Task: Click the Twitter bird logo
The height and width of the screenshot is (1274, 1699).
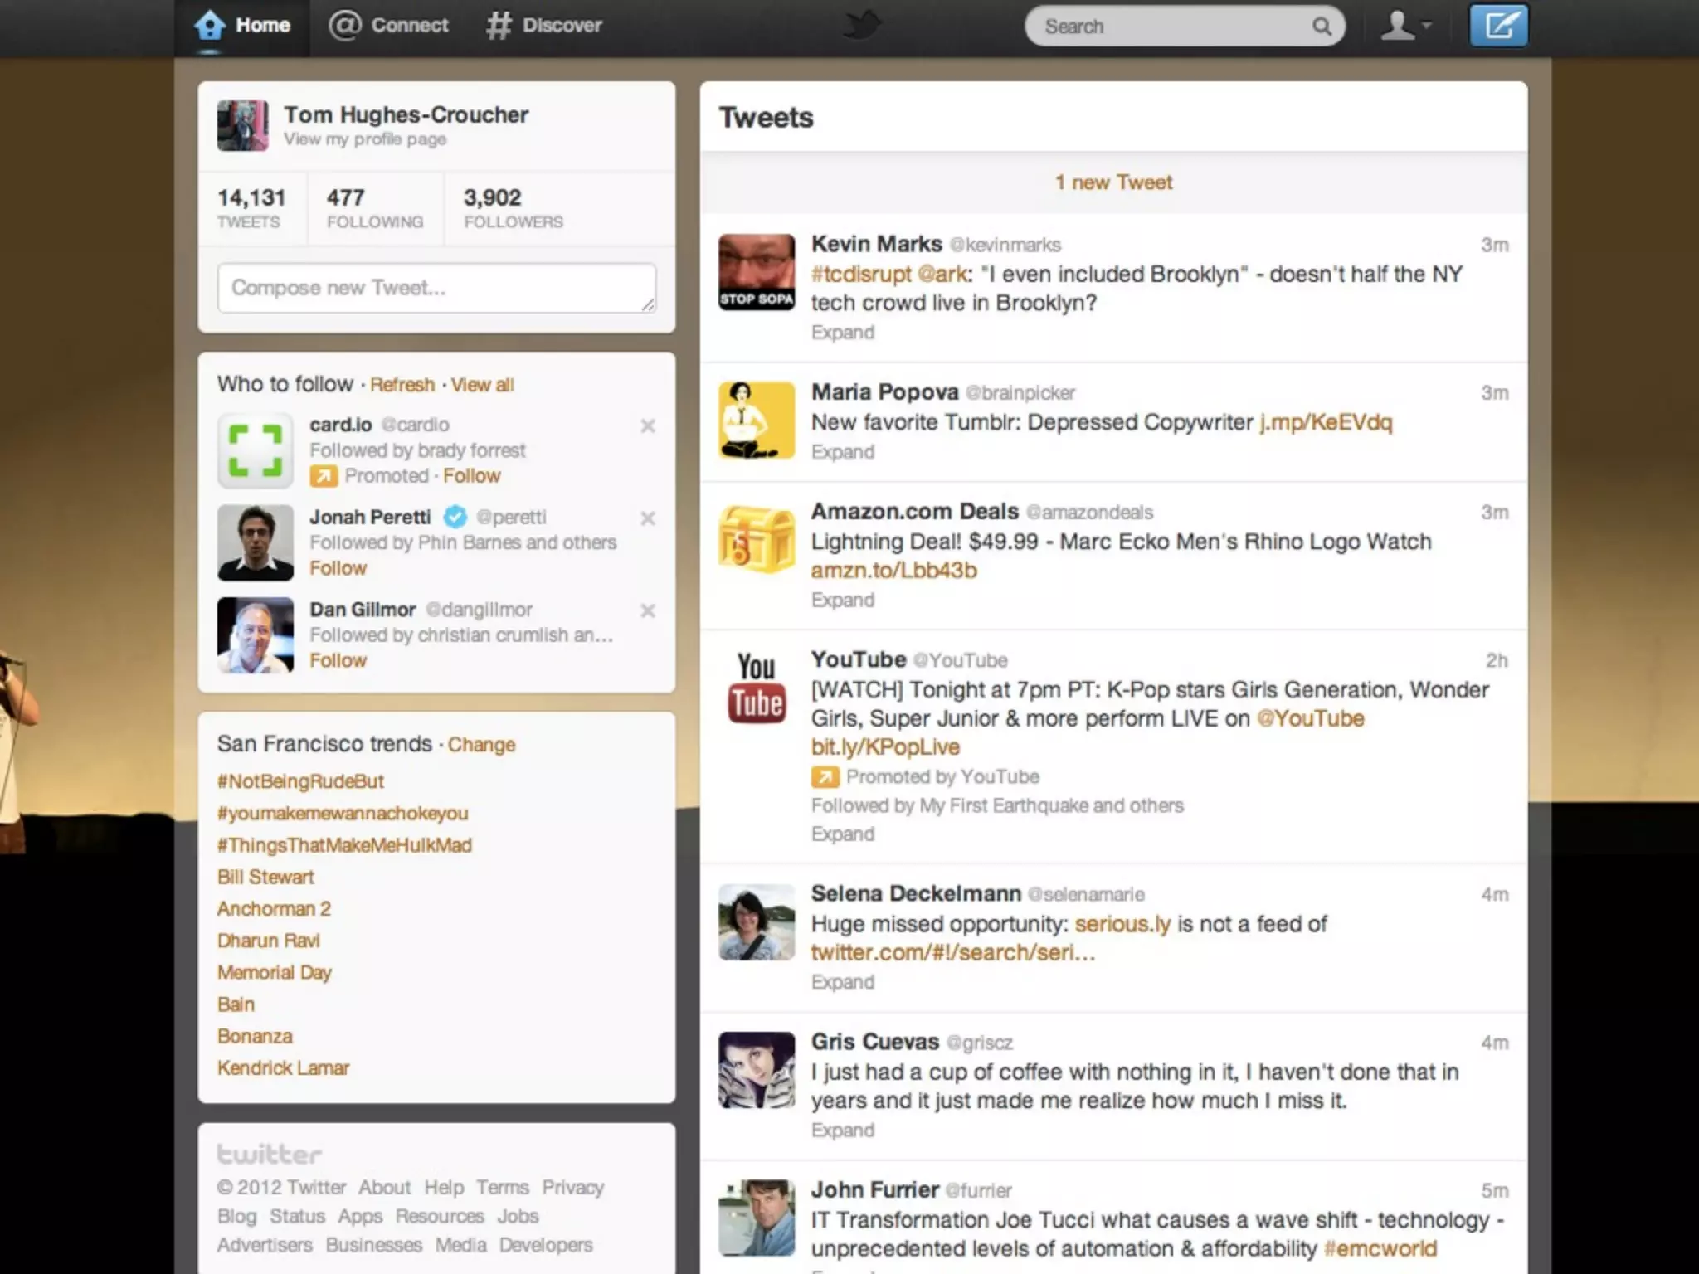Action: click(x=862, y=26)
